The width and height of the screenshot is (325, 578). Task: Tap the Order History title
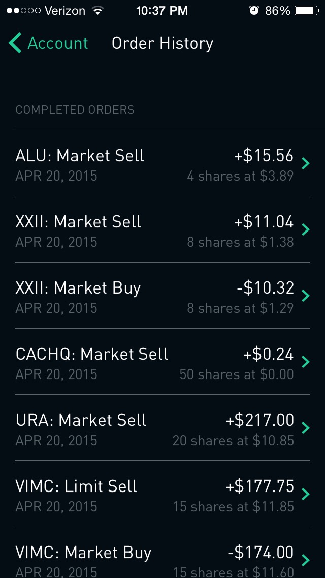pyautogui.click(x=162, y=43)
